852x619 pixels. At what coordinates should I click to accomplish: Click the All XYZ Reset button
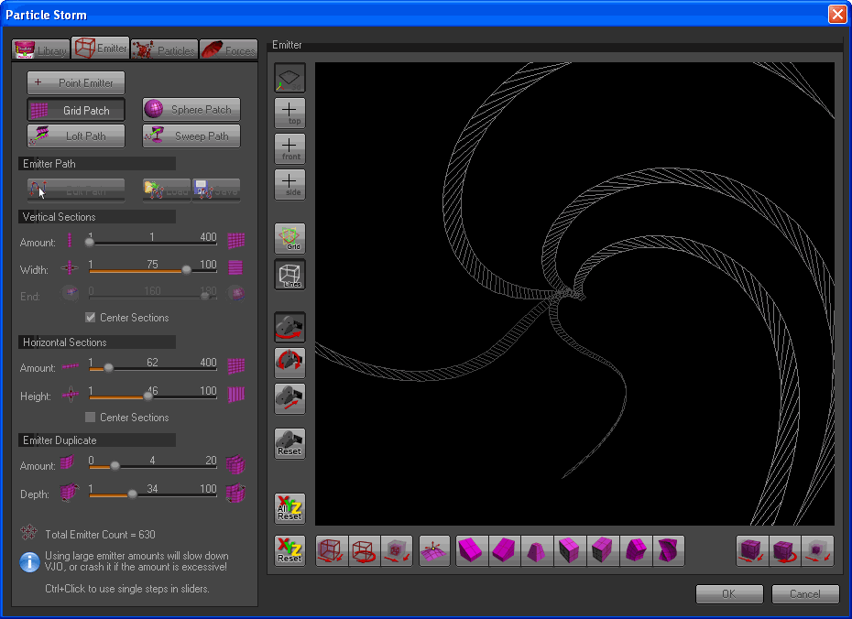tap(289, 509)
